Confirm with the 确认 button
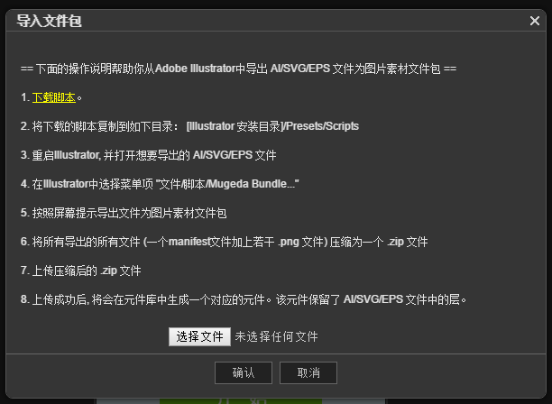 pyautogui.click(x=244, y=372)
